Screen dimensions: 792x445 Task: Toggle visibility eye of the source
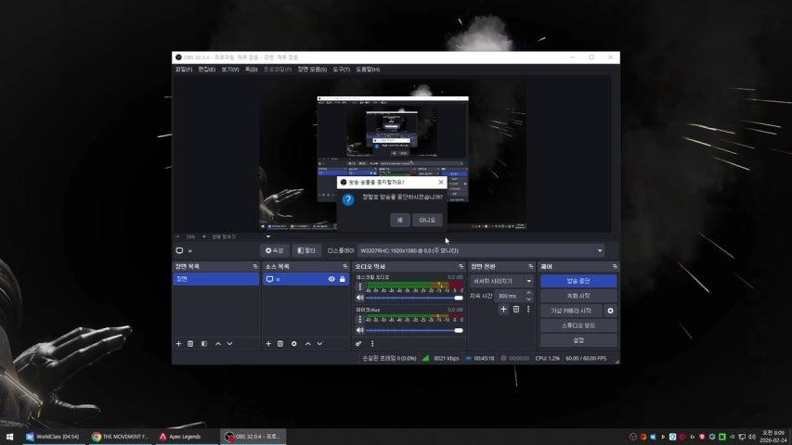point(331,279)
